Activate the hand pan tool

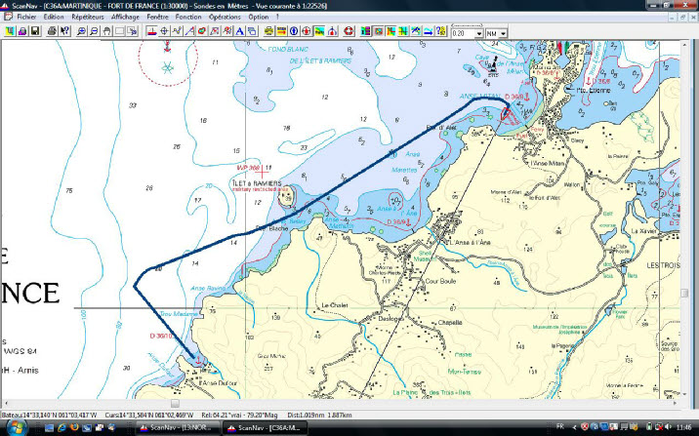[x=105, y=32]
